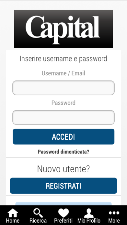Click the Username / Email field label
Image resolution: width=127 pixels, height=225 pixels.
tap(63, 73)
